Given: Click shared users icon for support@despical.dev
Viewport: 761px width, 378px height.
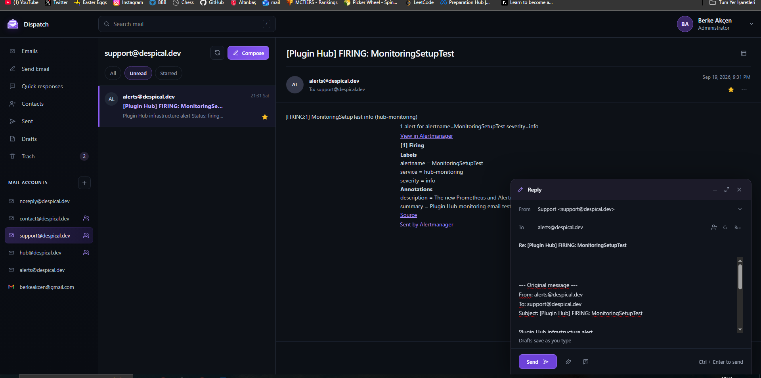Looking at the screenshot, I should point(86,236).
